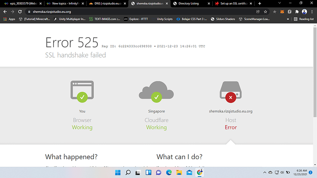Close the DNS | rizqistudio tab

tap(125, 3)
